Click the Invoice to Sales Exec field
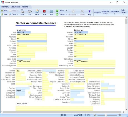 coord(24,59)
